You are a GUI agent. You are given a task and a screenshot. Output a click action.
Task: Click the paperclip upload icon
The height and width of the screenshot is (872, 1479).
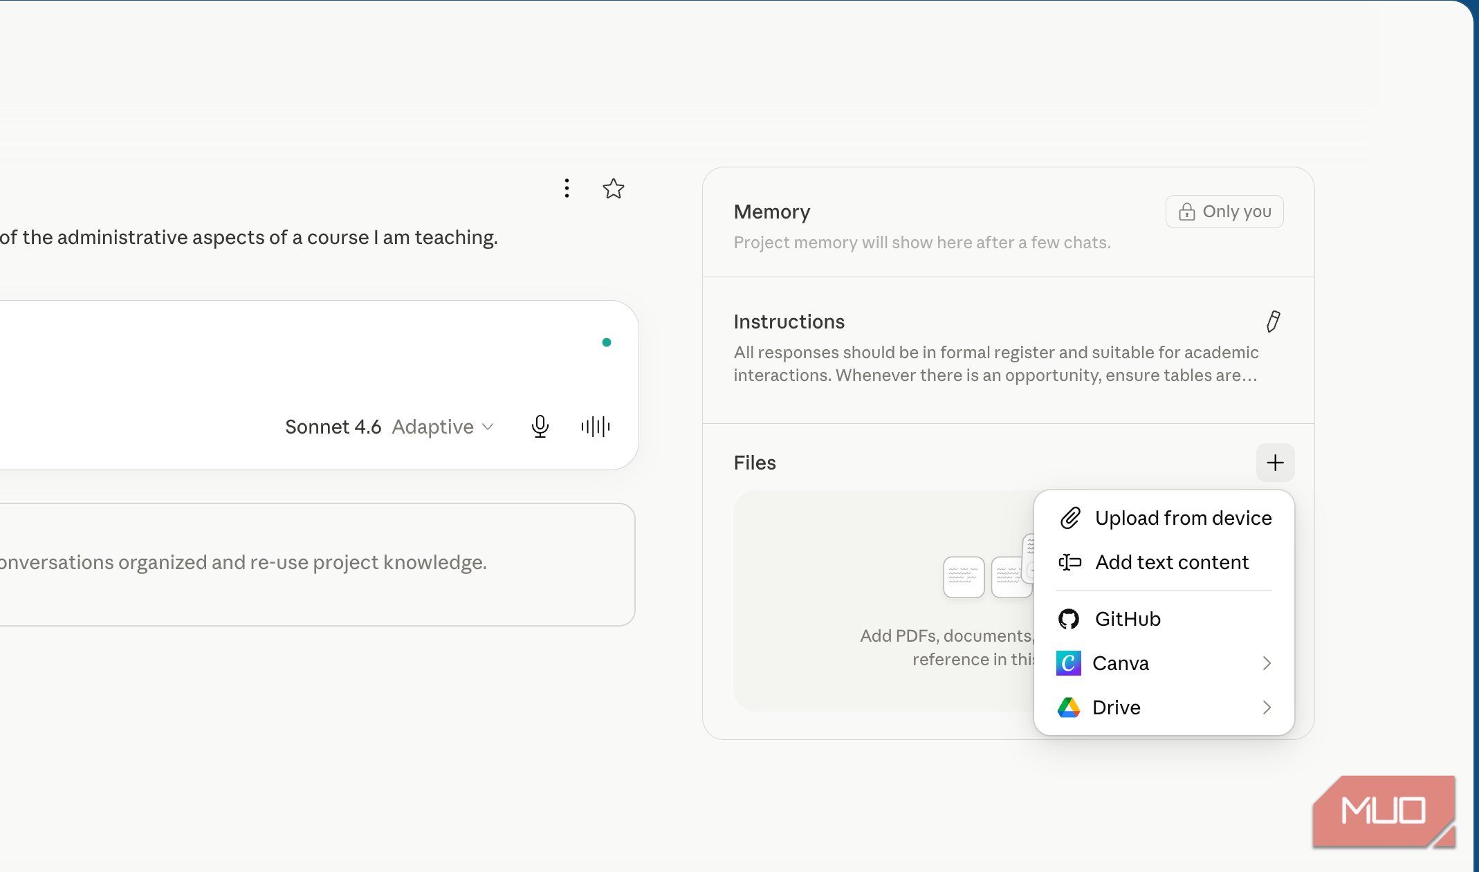click(1070, 518)
